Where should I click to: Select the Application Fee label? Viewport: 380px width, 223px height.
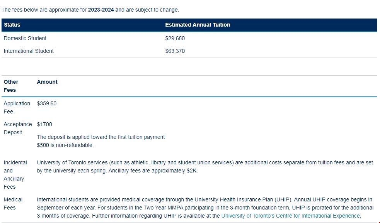coord(17,107)
